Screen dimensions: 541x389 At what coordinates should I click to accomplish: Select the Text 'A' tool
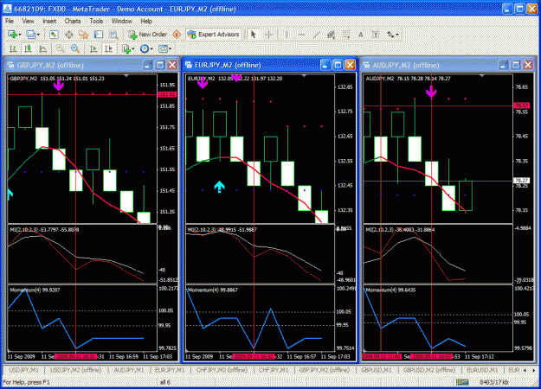(361, 35)
